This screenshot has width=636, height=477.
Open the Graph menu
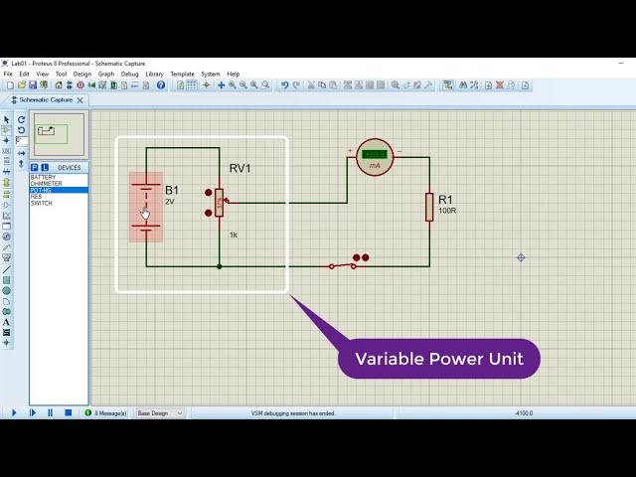pyautogui.click(x=106, y=74)
